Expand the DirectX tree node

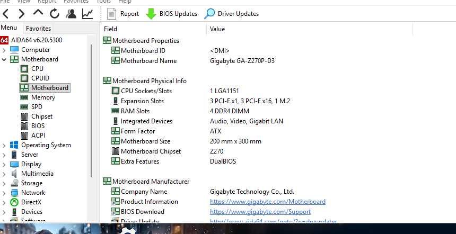coord(4,203)
